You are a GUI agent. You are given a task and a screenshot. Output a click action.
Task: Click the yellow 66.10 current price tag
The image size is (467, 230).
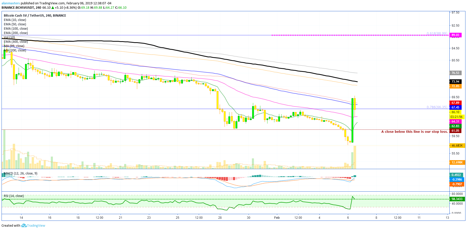point(455,112)
